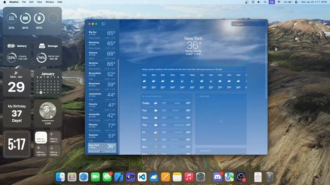Viewport: 330px width, 185px height.
Task: Click the January calendar widget
Action: (48, 83)
